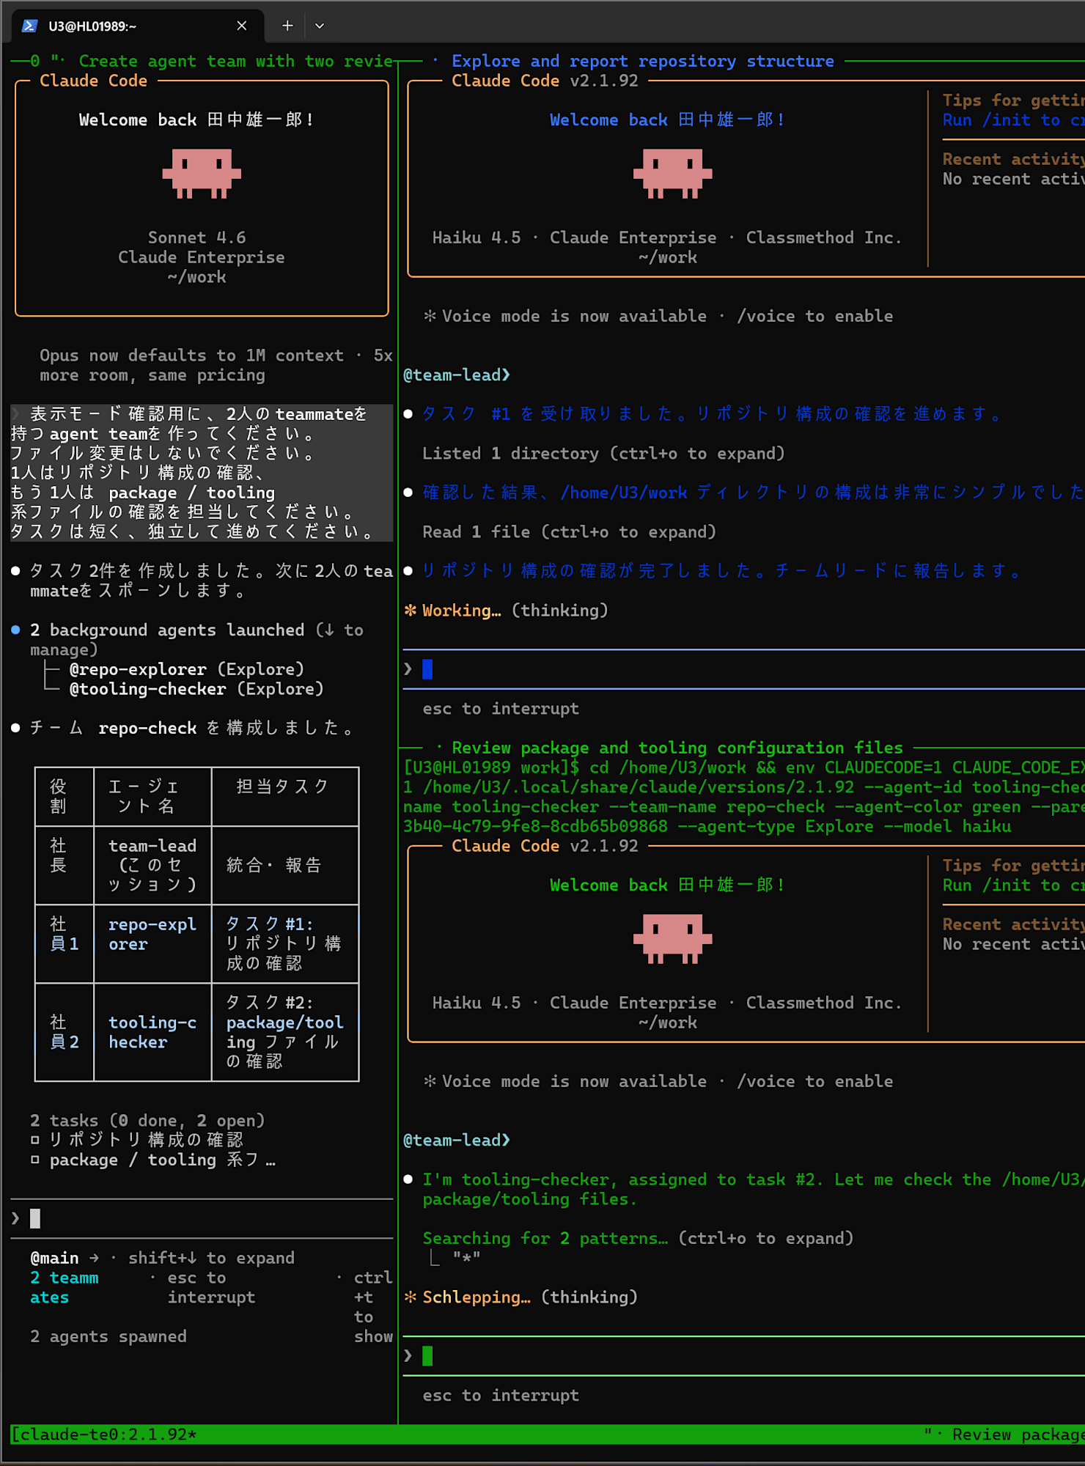Focus the tooling-checker pane prompt input
Screen dimensions: 1085x1466
point(743,1356)
